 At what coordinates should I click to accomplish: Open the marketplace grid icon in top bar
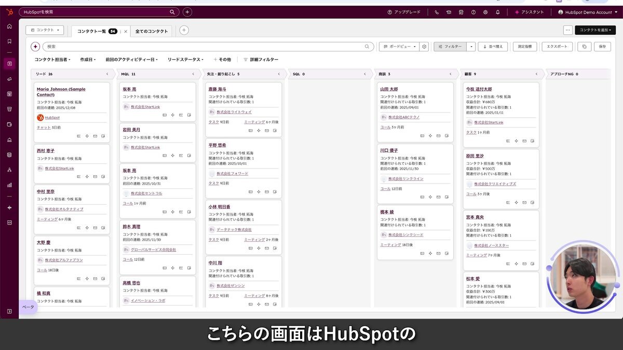(x=461, y=12)
